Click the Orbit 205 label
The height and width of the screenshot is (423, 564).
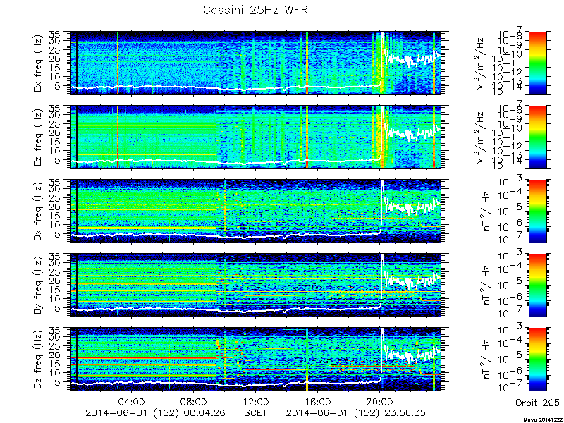click(x=537, y=402)
